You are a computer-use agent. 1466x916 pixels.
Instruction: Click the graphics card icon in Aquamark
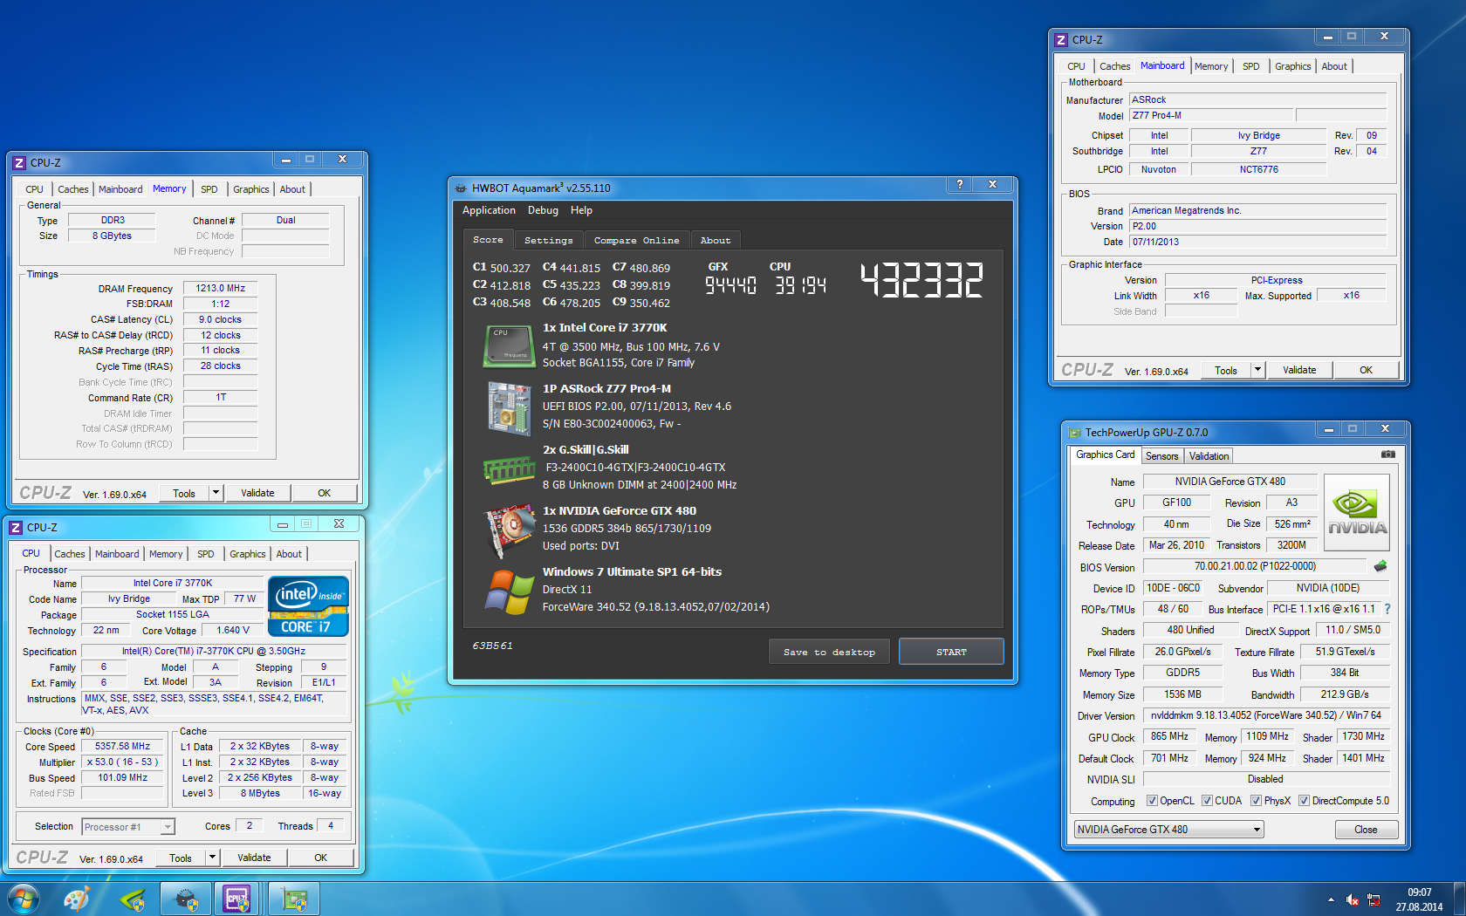point(510,530)
